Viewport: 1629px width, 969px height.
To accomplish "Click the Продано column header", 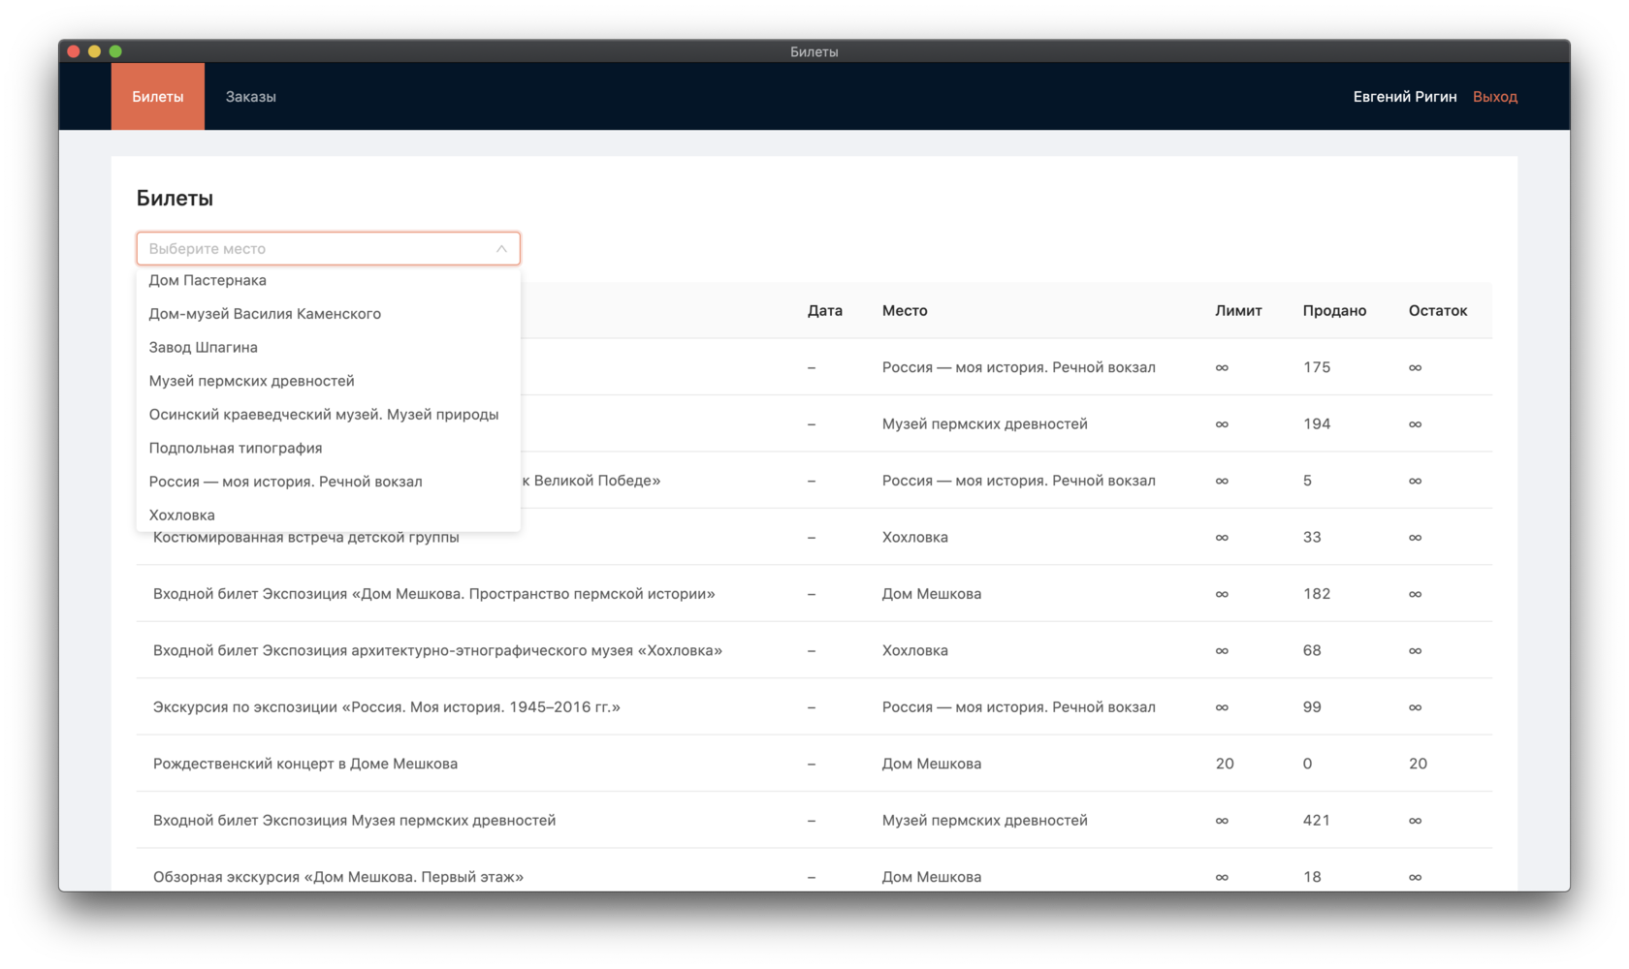I will coord(1334,311).
